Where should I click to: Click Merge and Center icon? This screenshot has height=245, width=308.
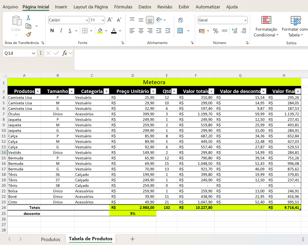click(x=180, y=31)
